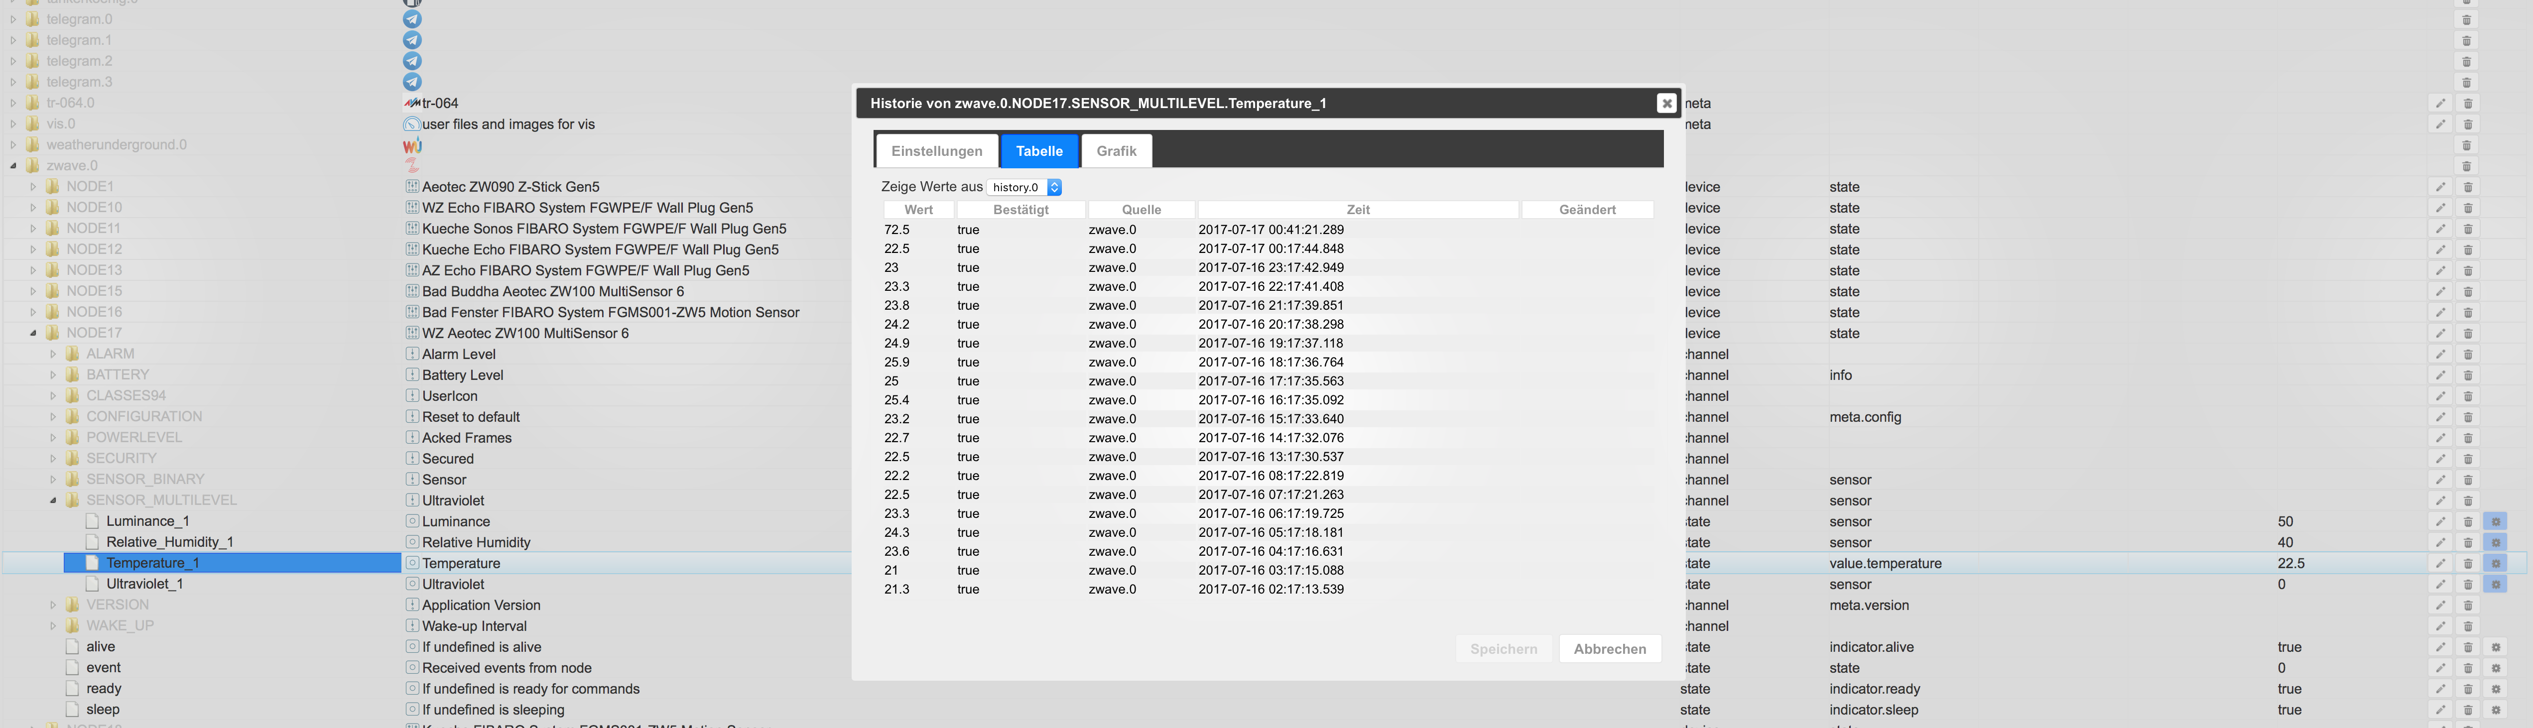Collapse the NODE17 tree node
Viewport: 2533px width, 728px height.
click(x=32, y=333)
